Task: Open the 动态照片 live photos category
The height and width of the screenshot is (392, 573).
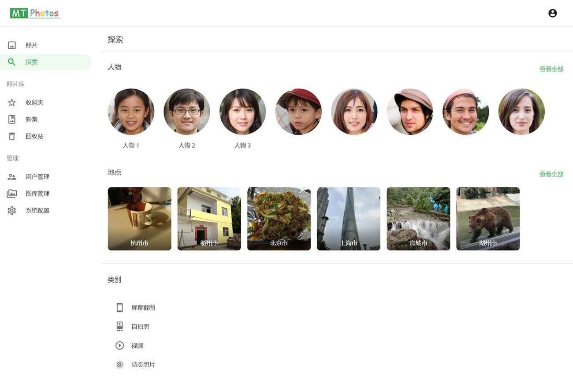Action: [143, 365]
